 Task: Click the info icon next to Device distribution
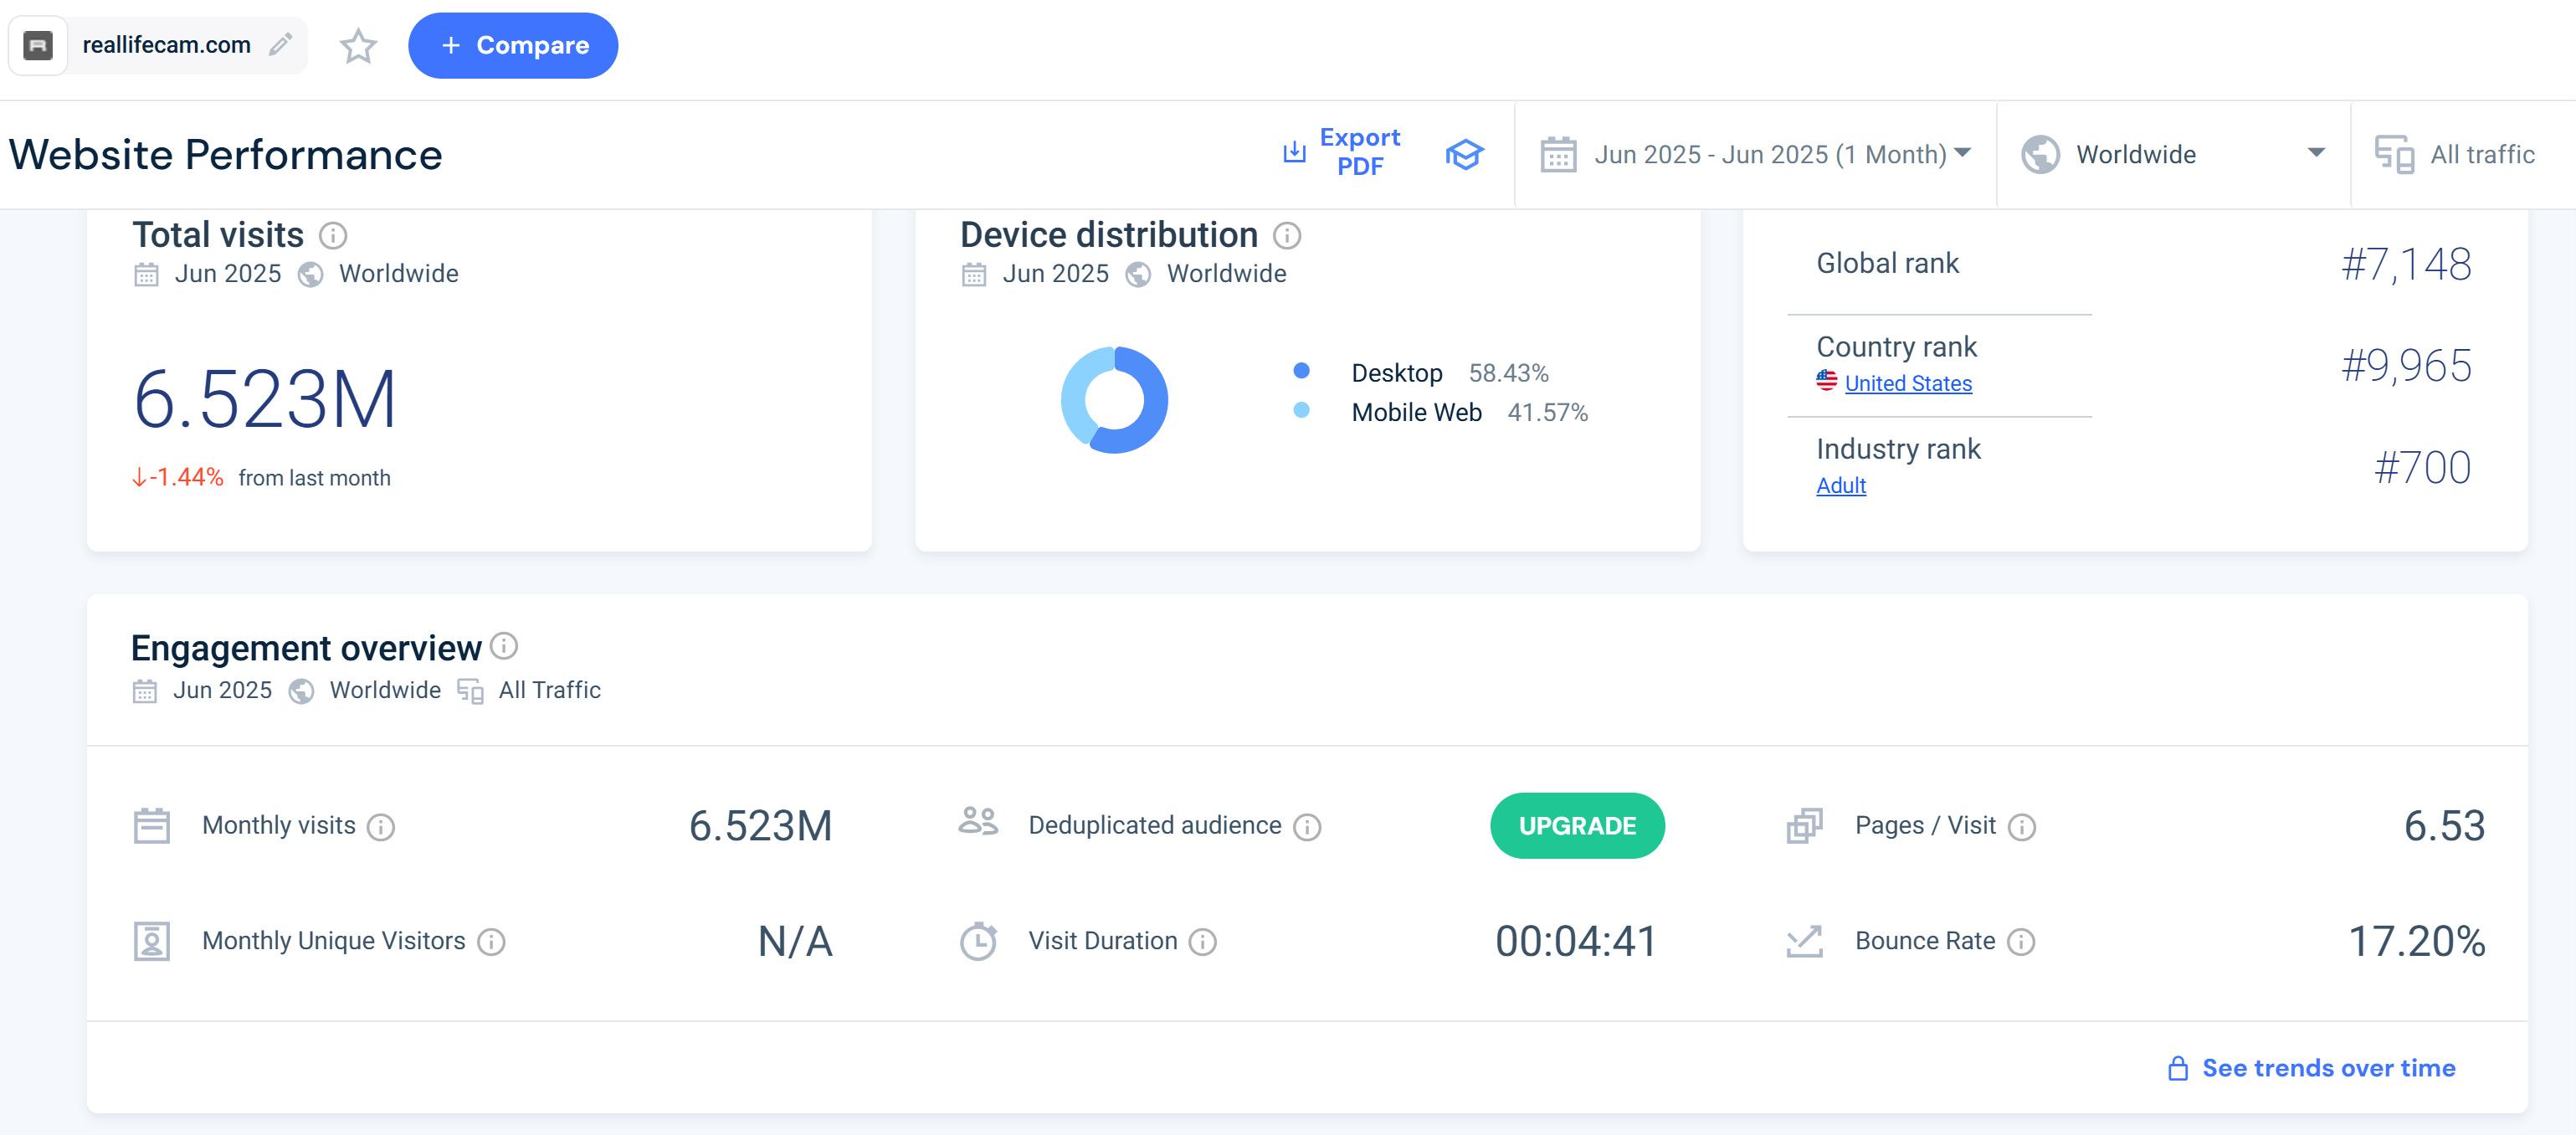(1287, 236)
